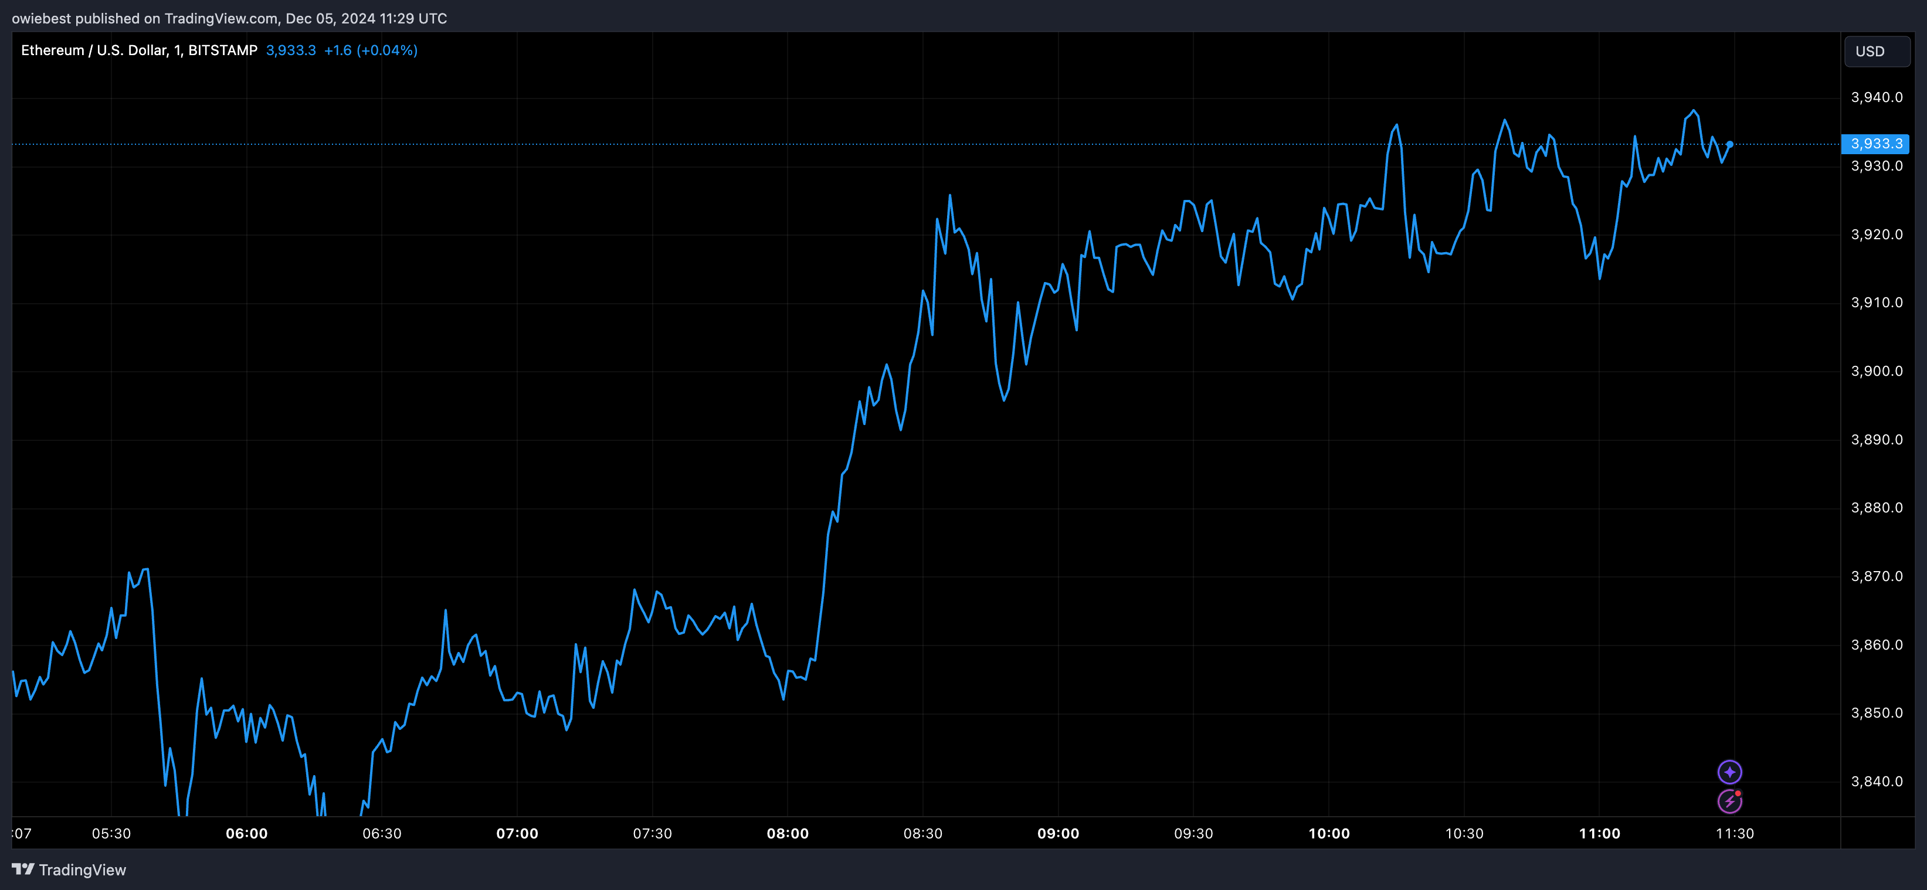Click the 3,940.0 price axis label
Image resolution: width=1927 pixels, height=890 pixels.
(1877, 97)
